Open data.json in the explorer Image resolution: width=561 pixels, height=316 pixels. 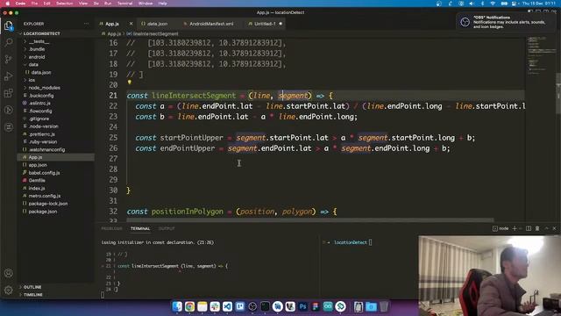(x=41, y=72)
